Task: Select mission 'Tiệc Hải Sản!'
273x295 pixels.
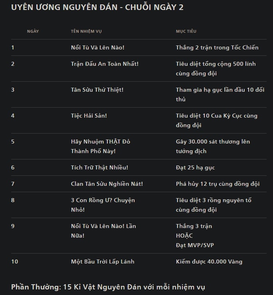Action: 89,116
